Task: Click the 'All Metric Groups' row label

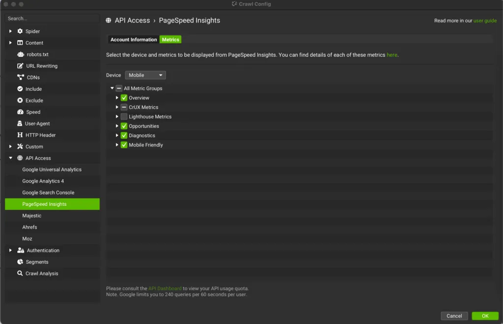Action: click(143, 88)
